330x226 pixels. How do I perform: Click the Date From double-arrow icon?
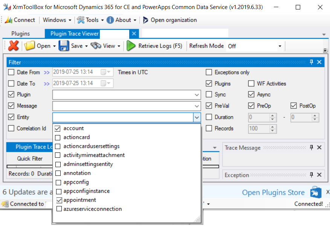[46, 72]
